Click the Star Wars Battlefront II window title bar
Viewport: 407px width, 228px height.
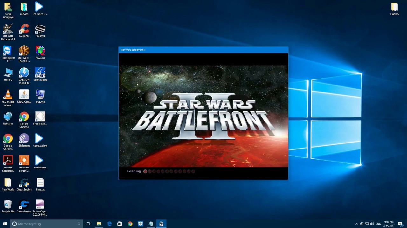tap(203, 50)
